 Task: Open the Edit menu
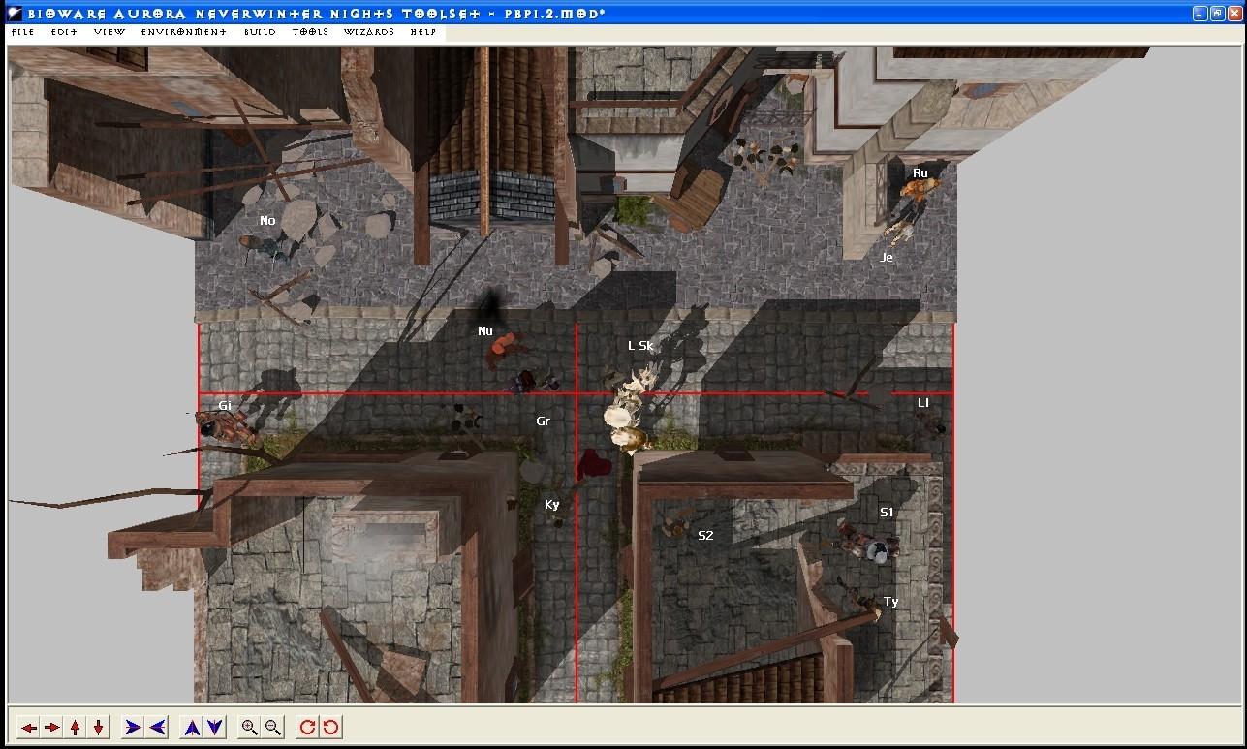coord(64,32)
